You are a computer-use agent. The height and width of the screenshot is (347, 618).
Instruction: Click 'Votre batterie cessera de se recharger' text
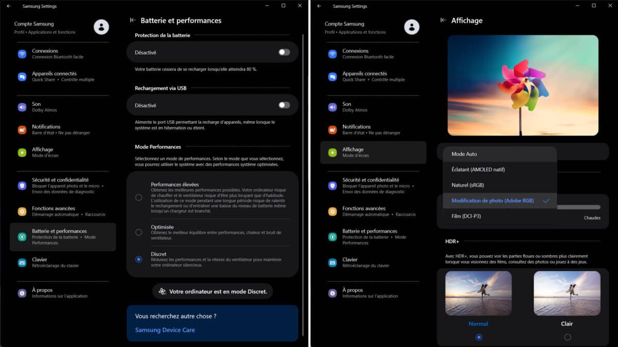coord(196,69)
